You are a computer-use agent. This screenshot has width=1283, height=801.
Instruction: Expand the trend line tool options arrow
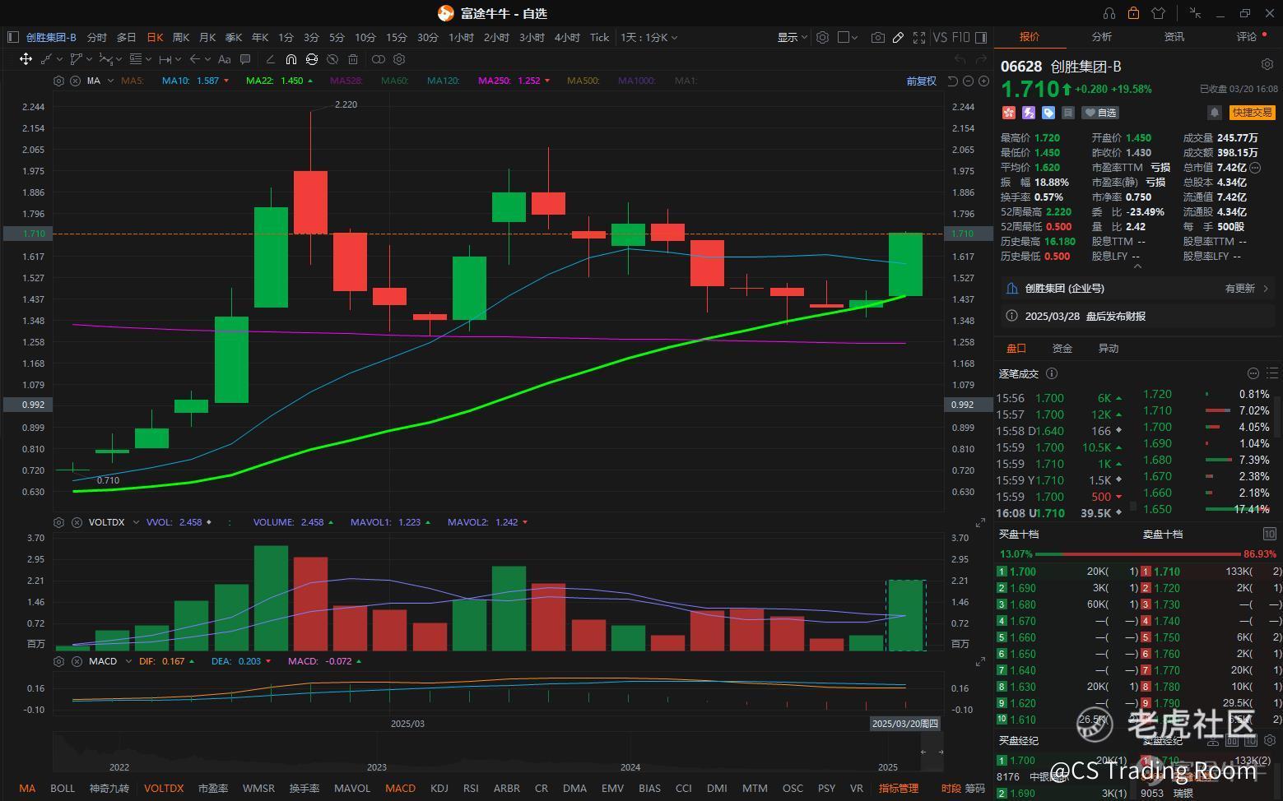tap(59, 59)
